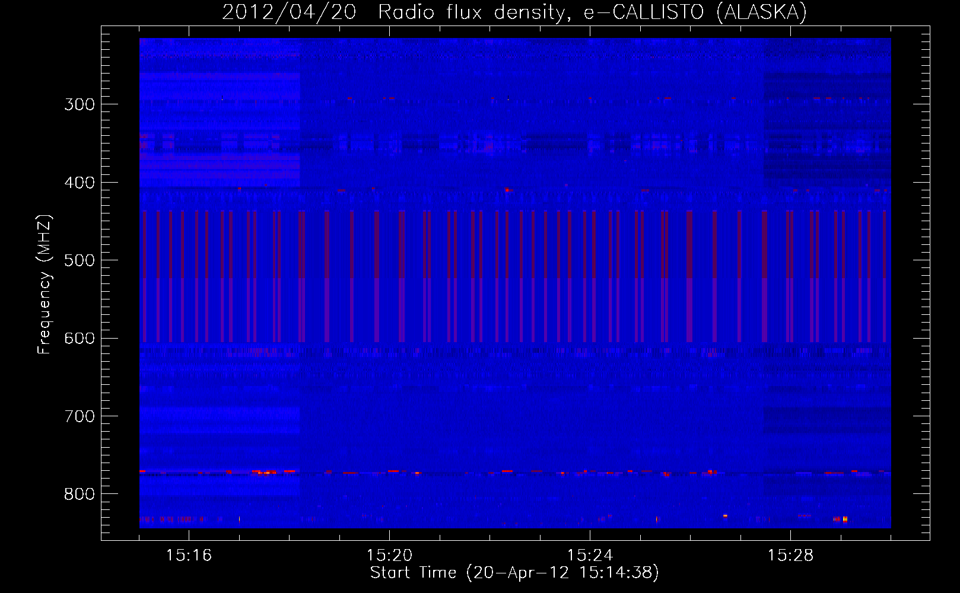Click the 500 frequency tick label
Image resolution: width=960 pixels, height=593 pixels.
point(80,260)
